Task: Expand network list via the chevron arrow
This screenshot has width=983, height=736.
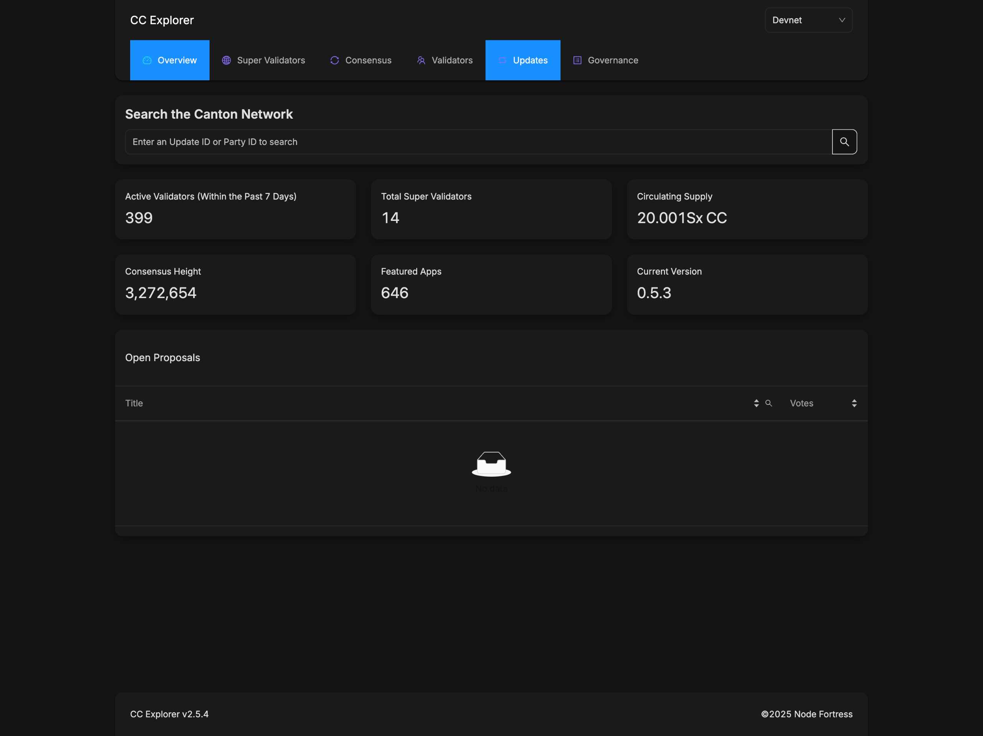Action: (x=842, y=20)
